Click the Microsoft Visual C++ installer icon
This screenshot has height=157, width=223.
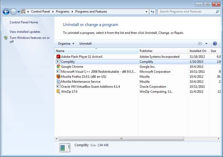click(x=58, y=72)
